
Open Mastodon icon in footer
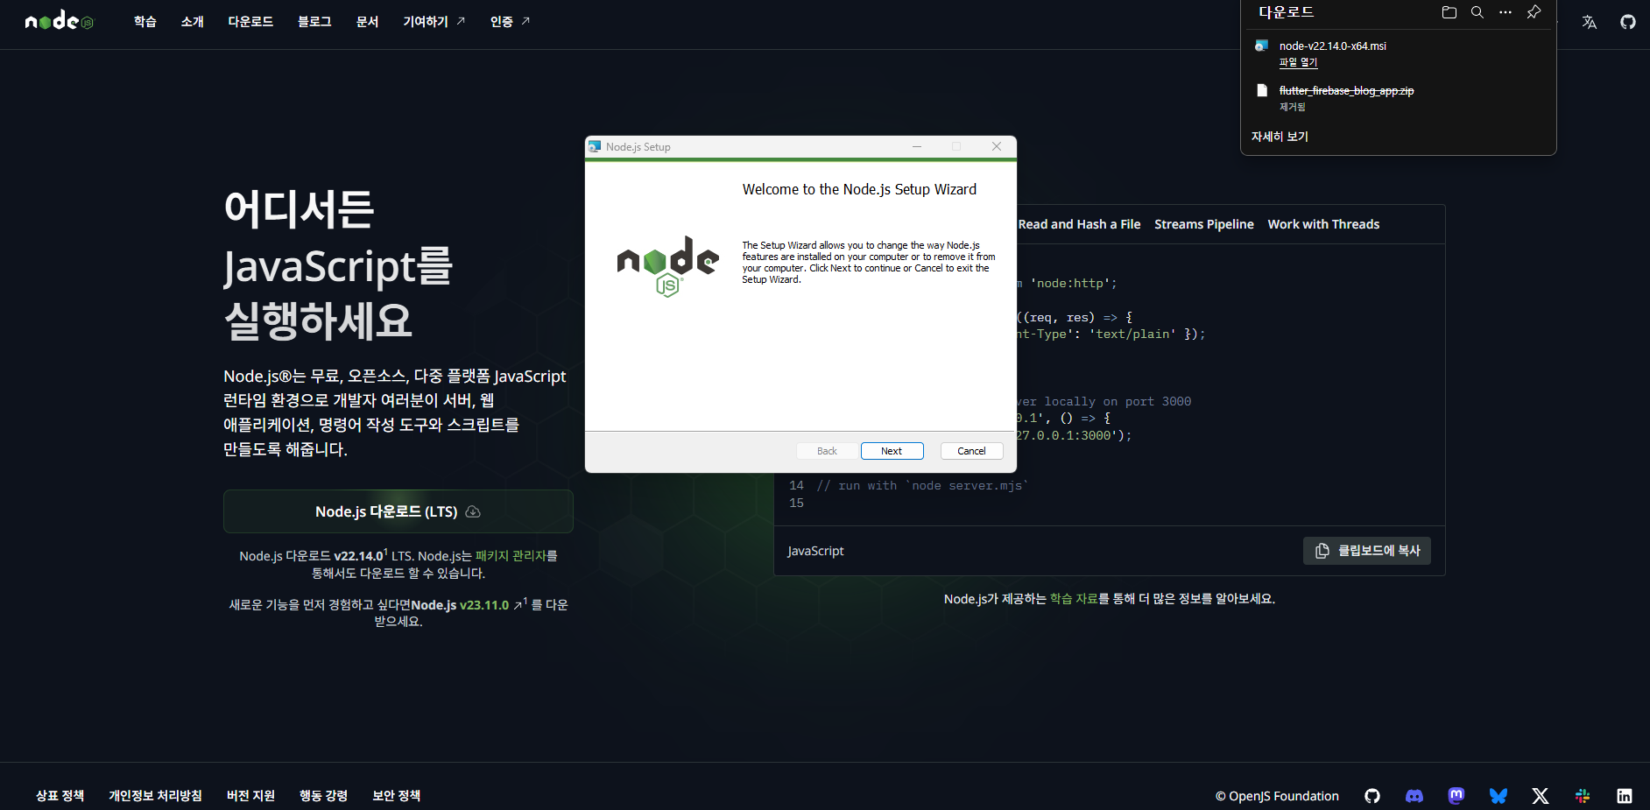click(x=1456, y=796)
